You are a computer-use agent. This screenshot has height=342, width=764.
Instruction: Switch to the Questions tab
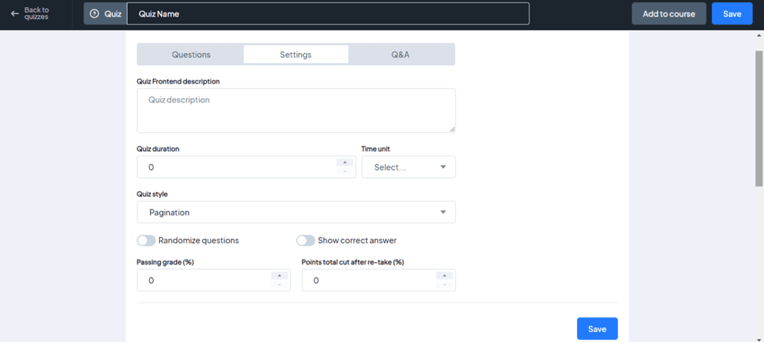191,54
